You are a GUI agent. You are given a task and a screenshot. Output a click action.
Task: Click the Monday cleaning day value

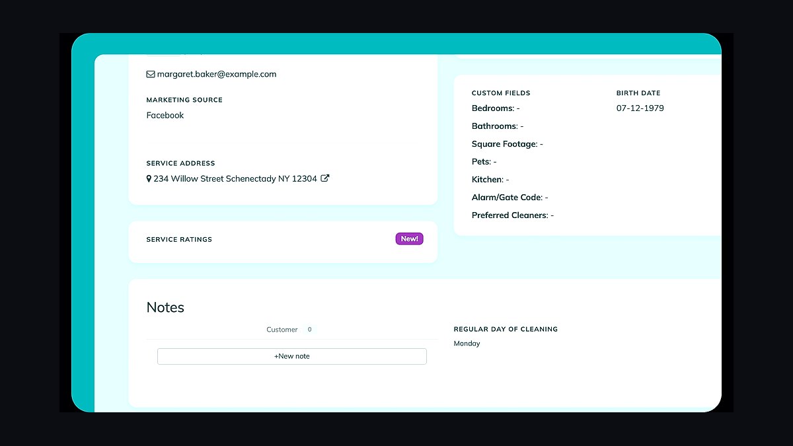tap(467, 344)
